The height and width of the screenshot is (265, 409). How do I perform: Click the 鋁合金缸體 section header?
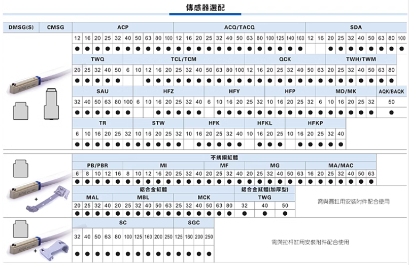(x=153, y=189)
